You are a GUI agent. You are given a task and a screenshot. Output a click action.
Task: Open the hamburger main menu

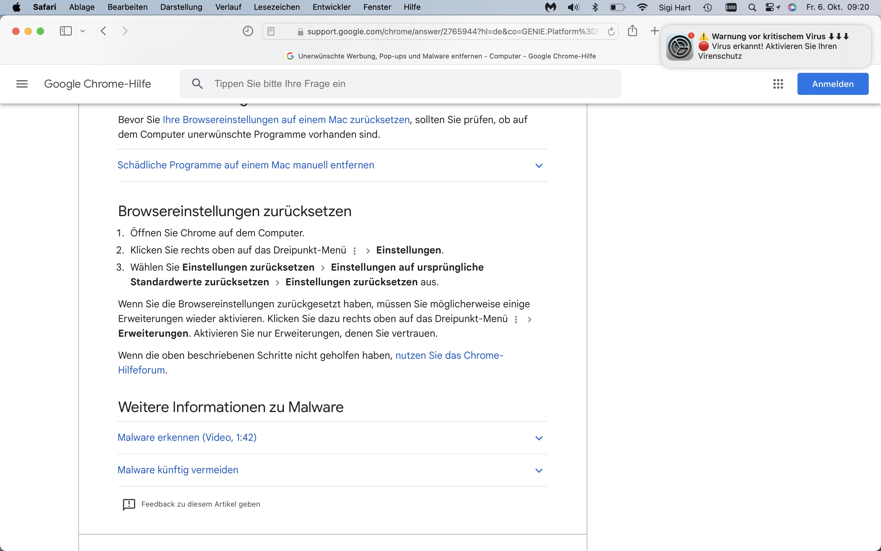[x=22, y=84]
